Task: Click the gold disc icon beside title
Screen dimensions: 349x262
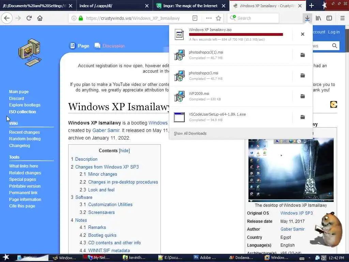Action: point(333,104)
